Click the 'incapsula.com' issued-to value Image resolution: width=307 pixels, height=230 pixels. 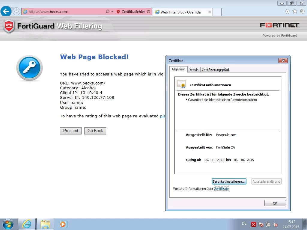[226, 135]
